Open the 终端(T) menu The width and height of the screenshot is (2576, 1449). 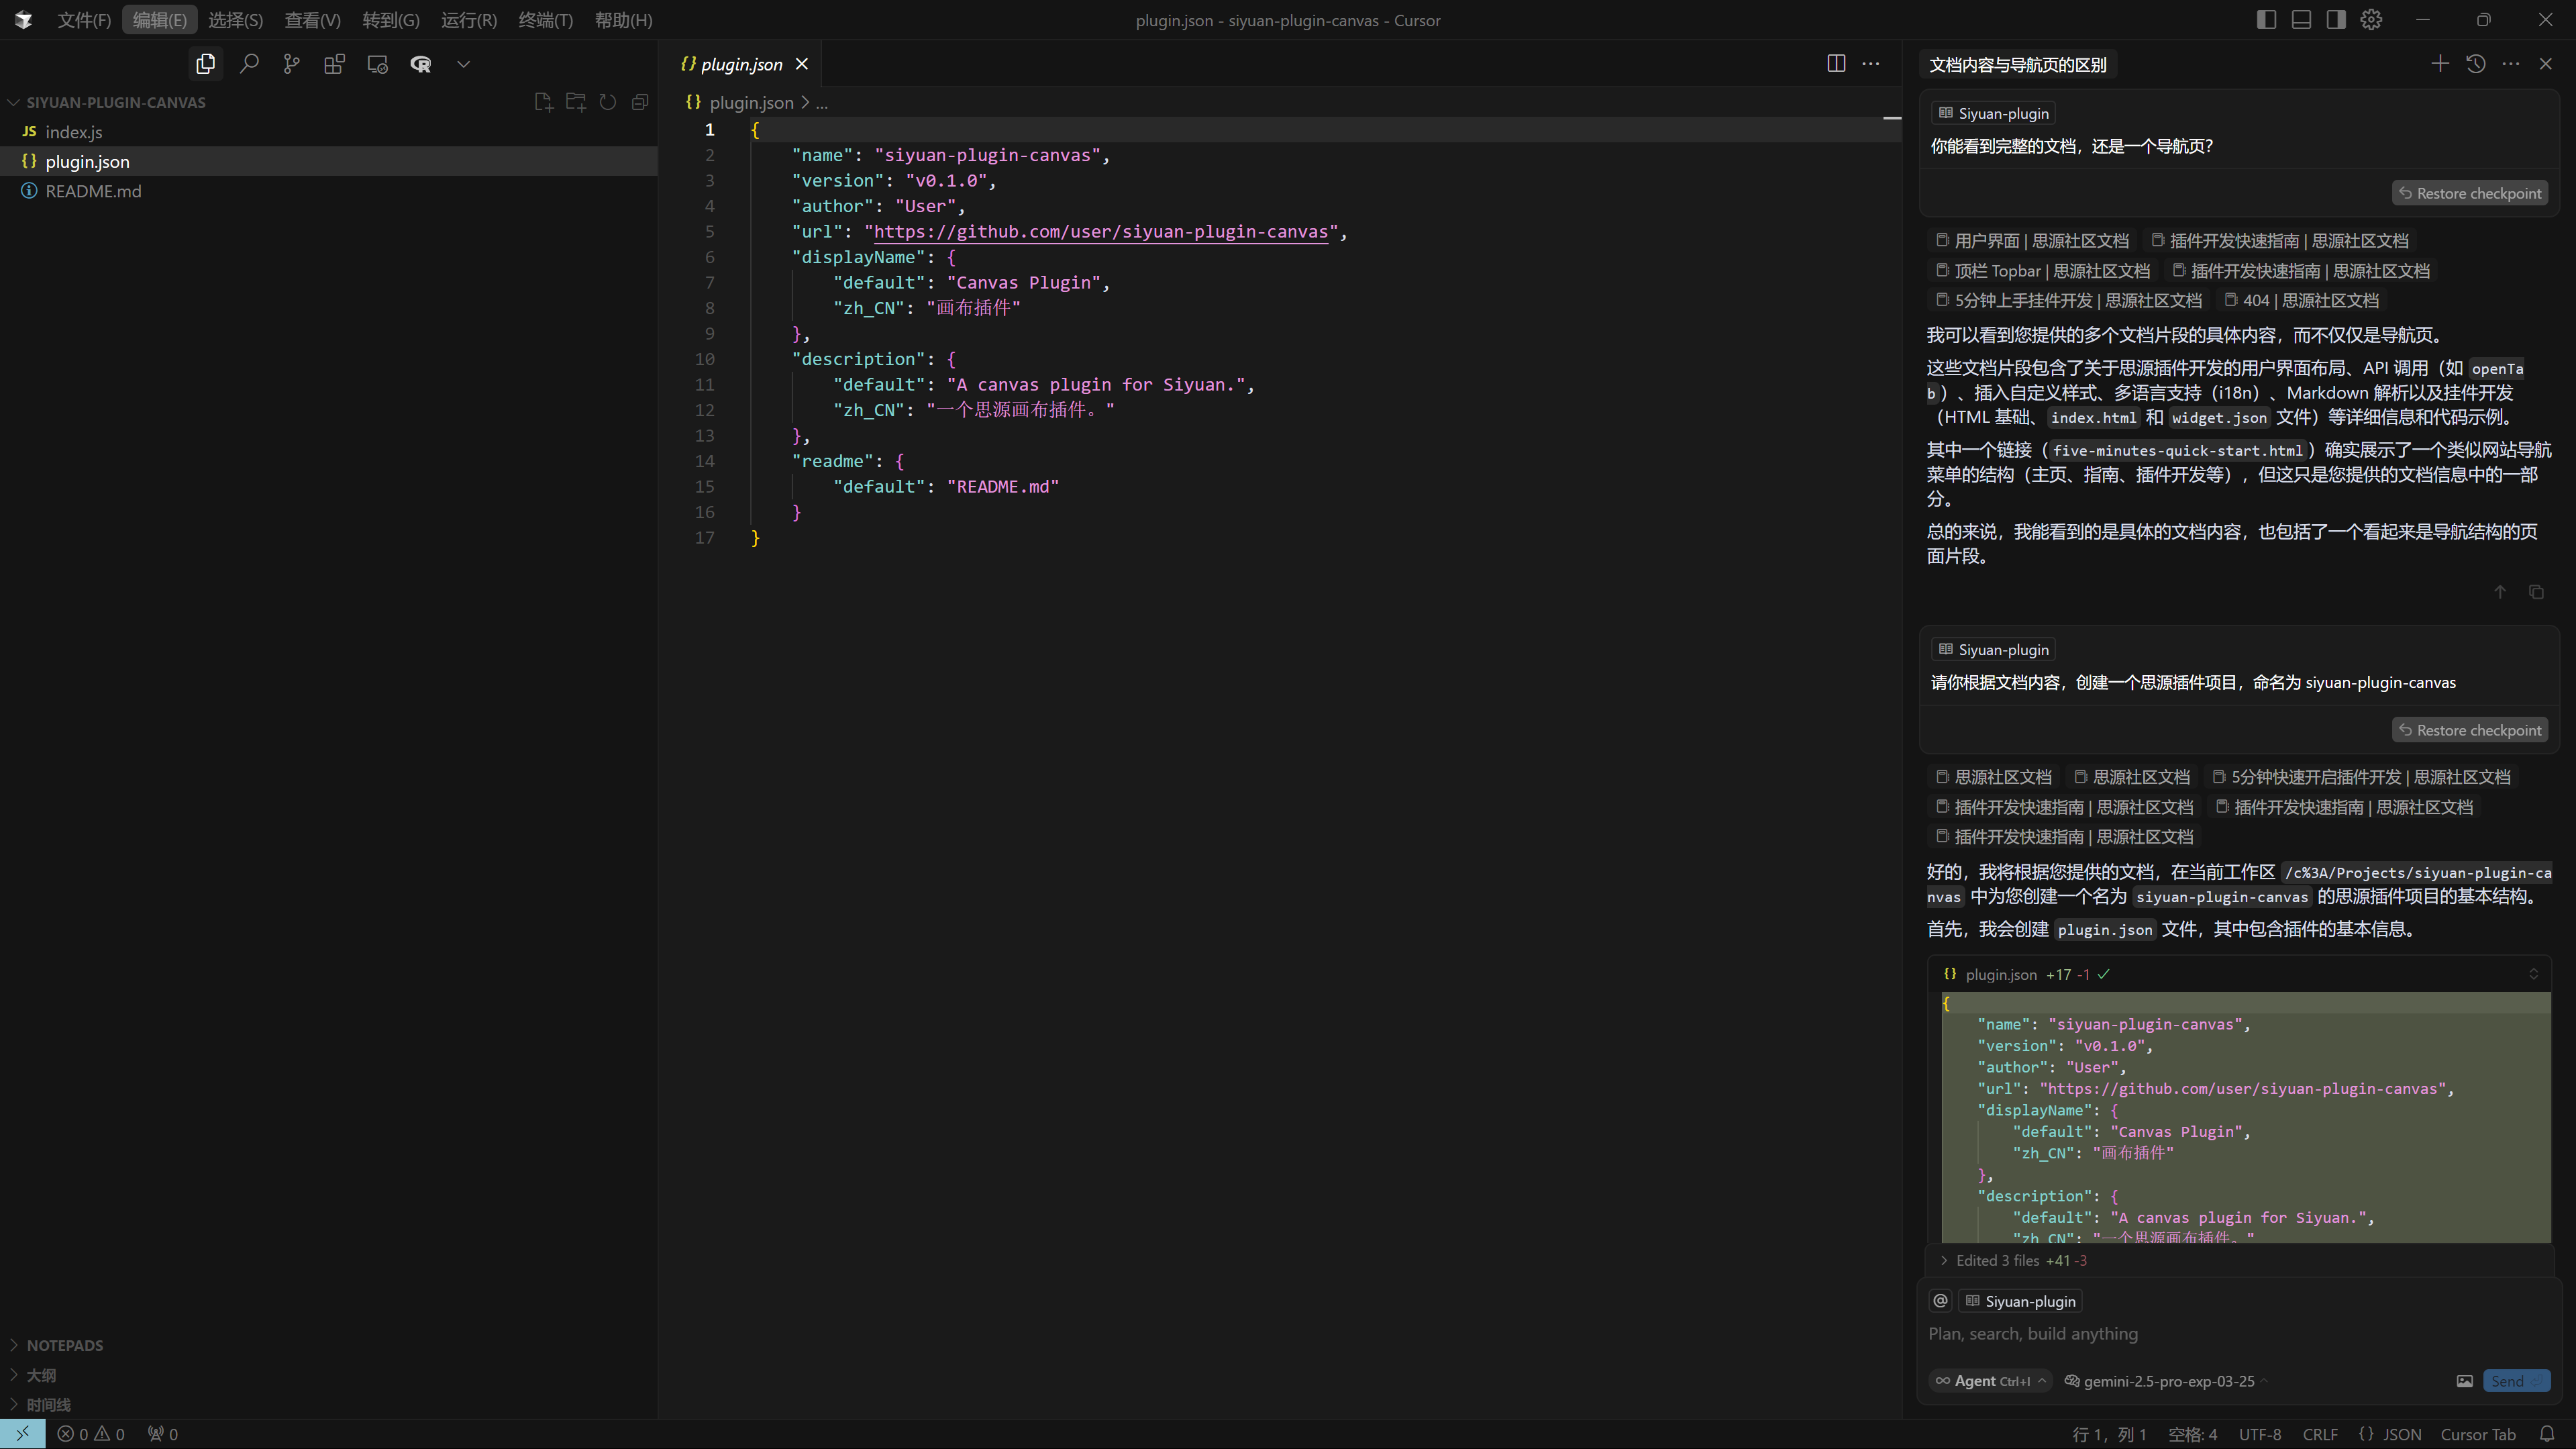pos(545,20)
